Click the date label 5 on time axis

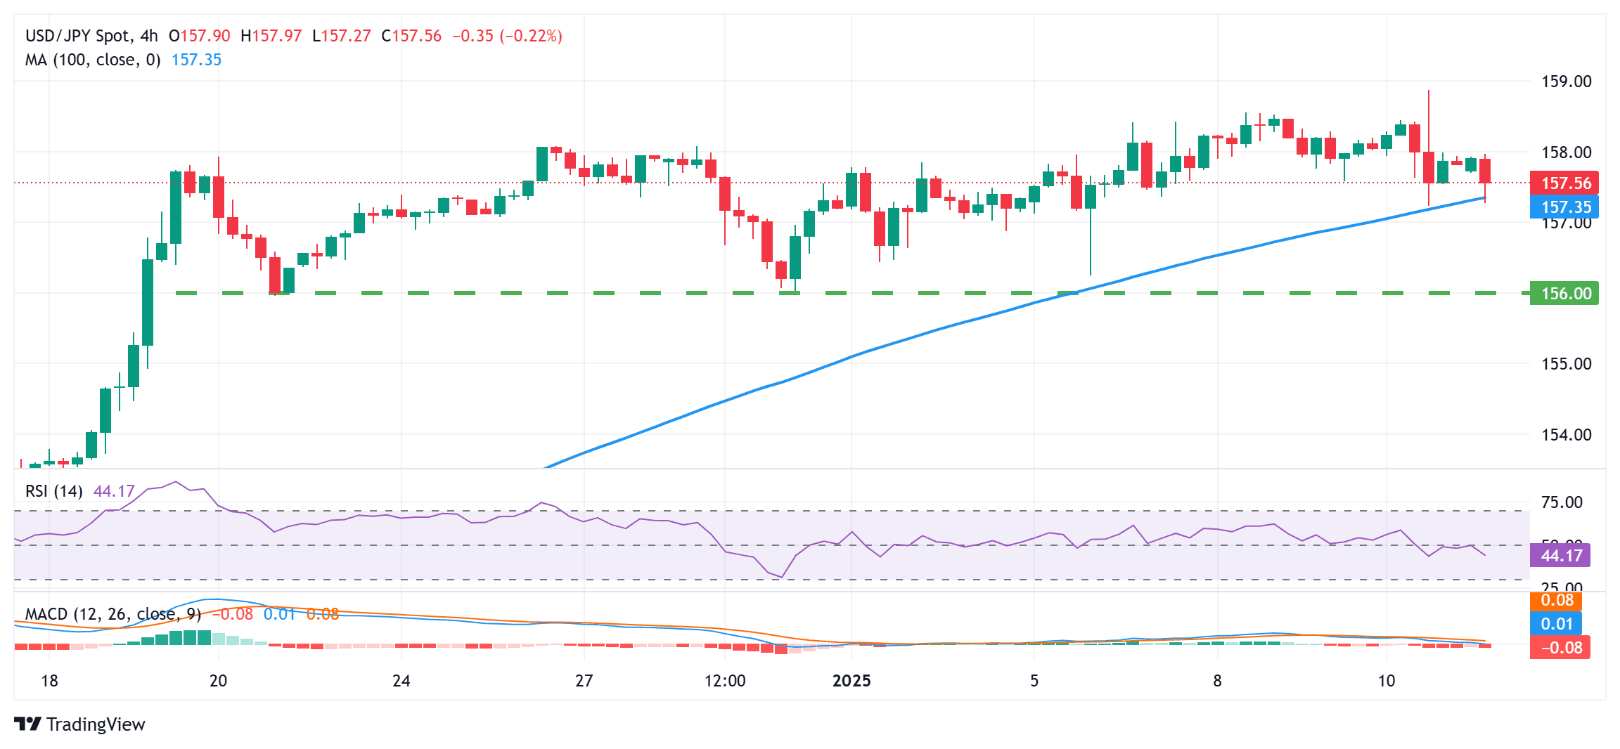click(1034, 681)
